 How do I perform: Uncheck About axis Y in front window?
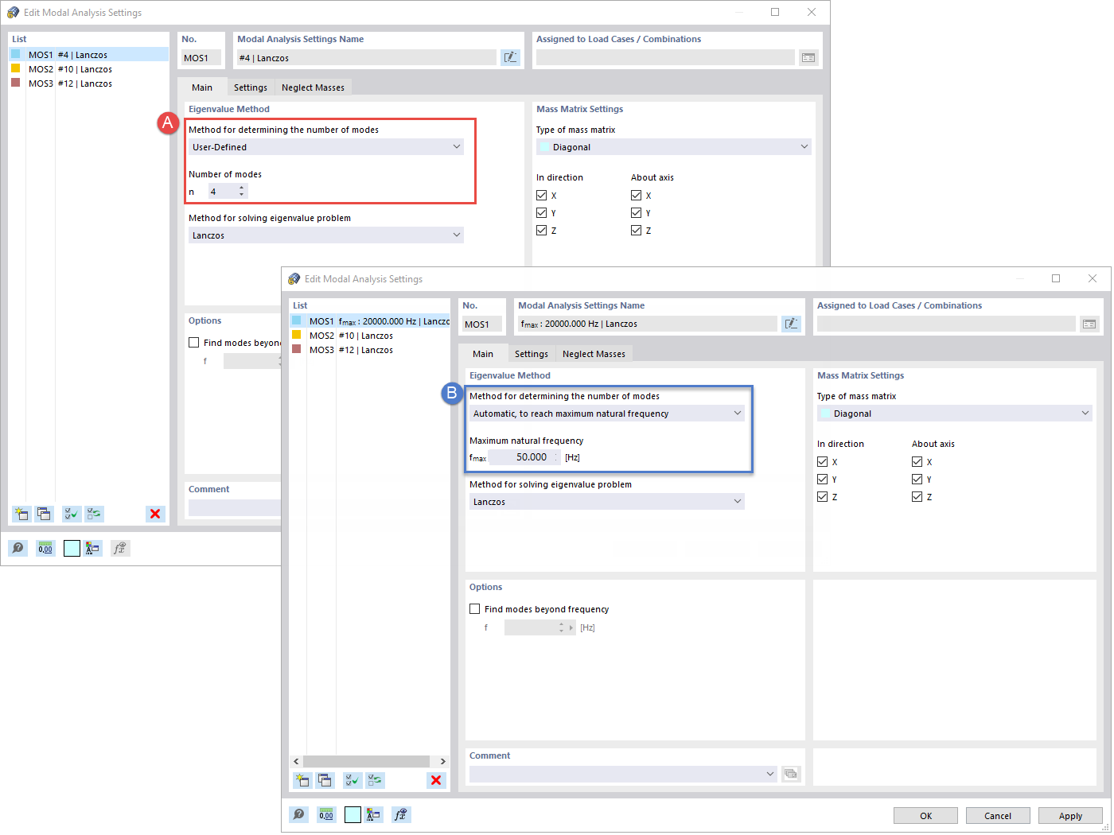[x=917, y=480]
